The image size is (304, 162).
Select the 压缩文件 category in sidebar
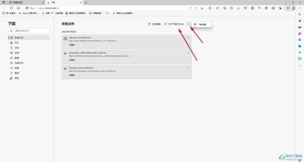pyautogui.click(x=19, y=63)
